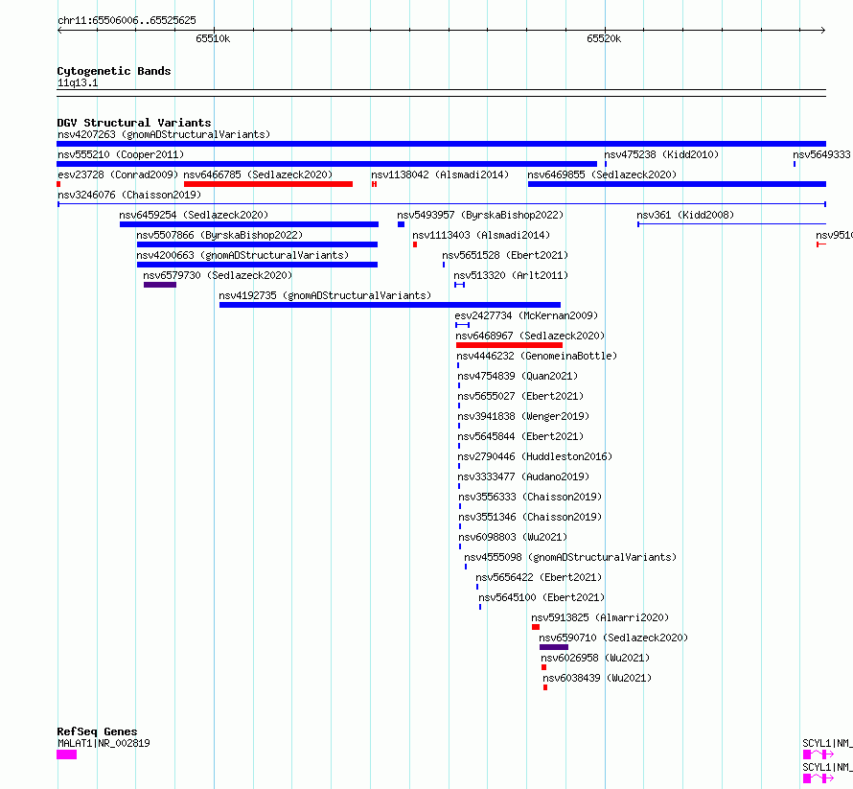This screenshot has height=789, width=853.
Task: Click the red square under nsv5913825
Action: [x=536, y=627]
